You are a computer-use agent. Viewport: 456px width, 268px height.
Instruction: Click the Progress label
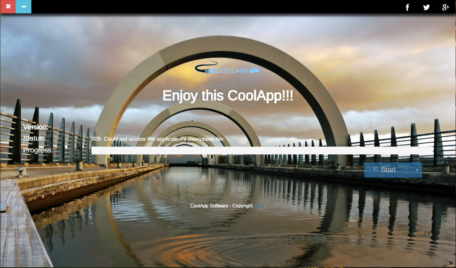coord(38,150)
